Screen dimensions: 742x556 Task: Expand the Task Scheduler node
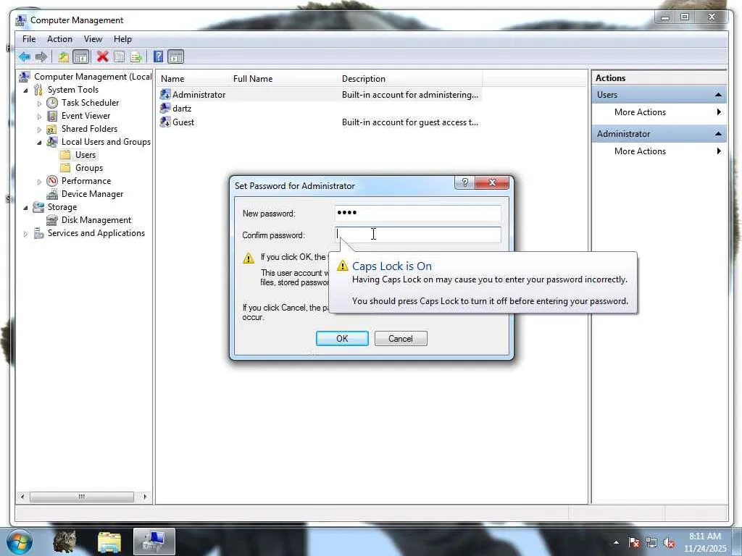(39, 103)
